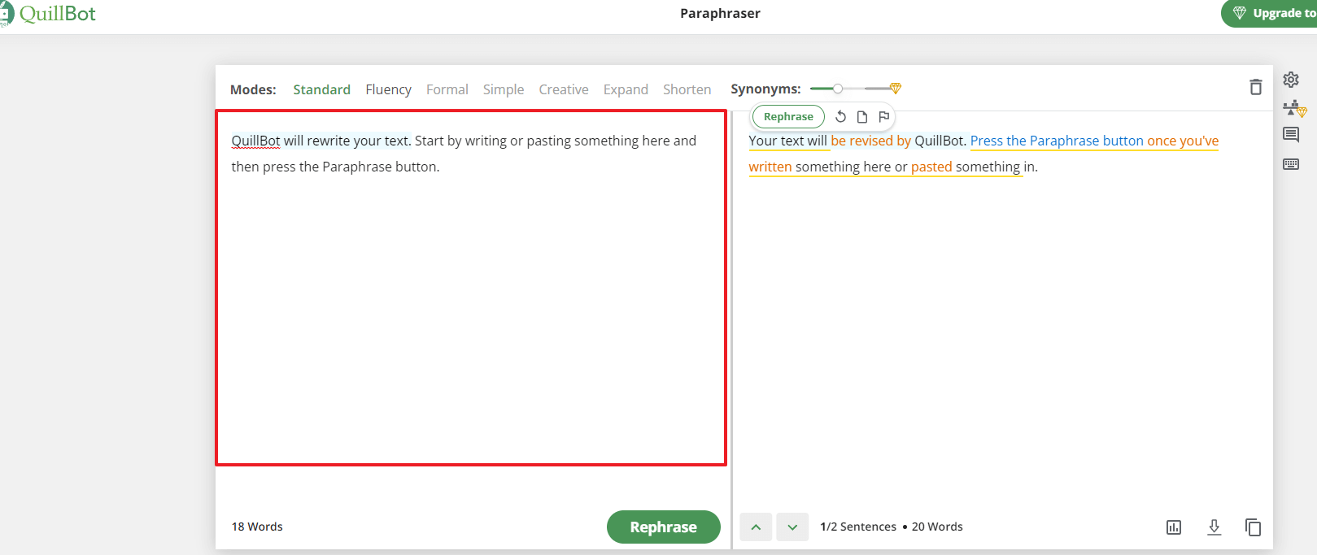Click the "Press the Paraphrase button" output phrase
This screenshot has width=1317, height=555.
point(1057,141)
